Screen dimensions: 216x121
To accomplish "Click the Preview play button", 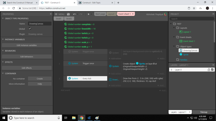I will point(89,14).
